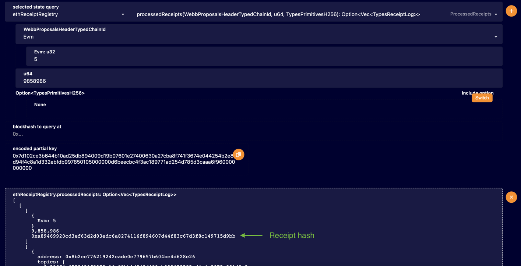This screenshot has height=266, width=521.
Task: Open the Evm chain type dropdown
Action: (259, 34)
